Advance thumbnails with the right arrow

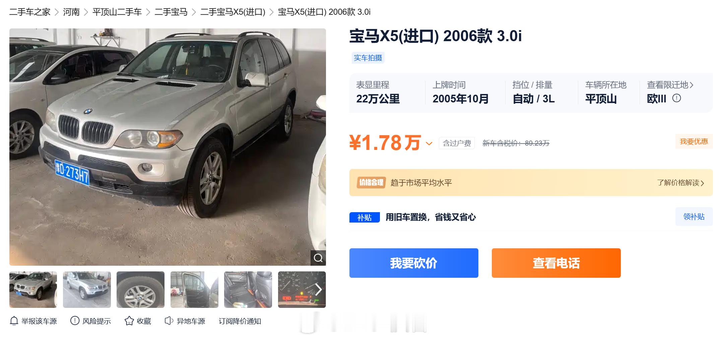[318, 289]
